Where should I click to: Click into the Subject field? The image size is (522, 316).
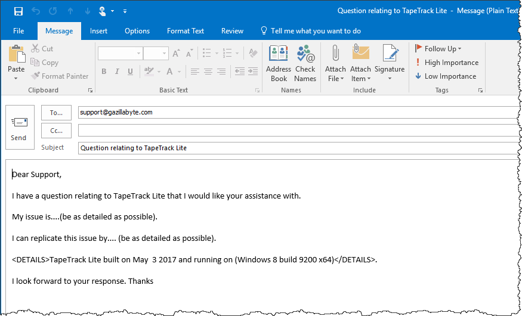pyautogui.click(x=299, y=148)
